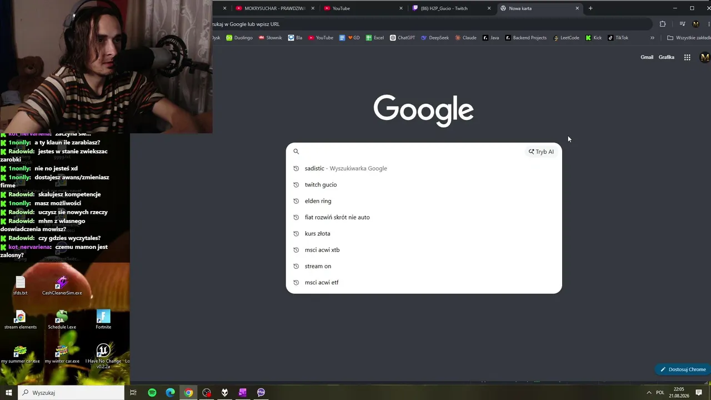Open the TikTok bookmark
Viewport: 711px width, 400px height.
click(x=618, y=38)
